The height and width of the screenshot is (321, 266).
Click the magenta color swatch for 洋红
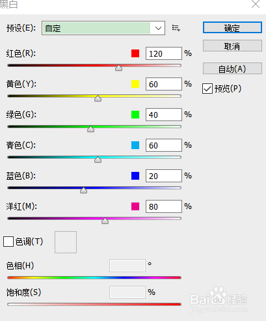pos(135,206)
